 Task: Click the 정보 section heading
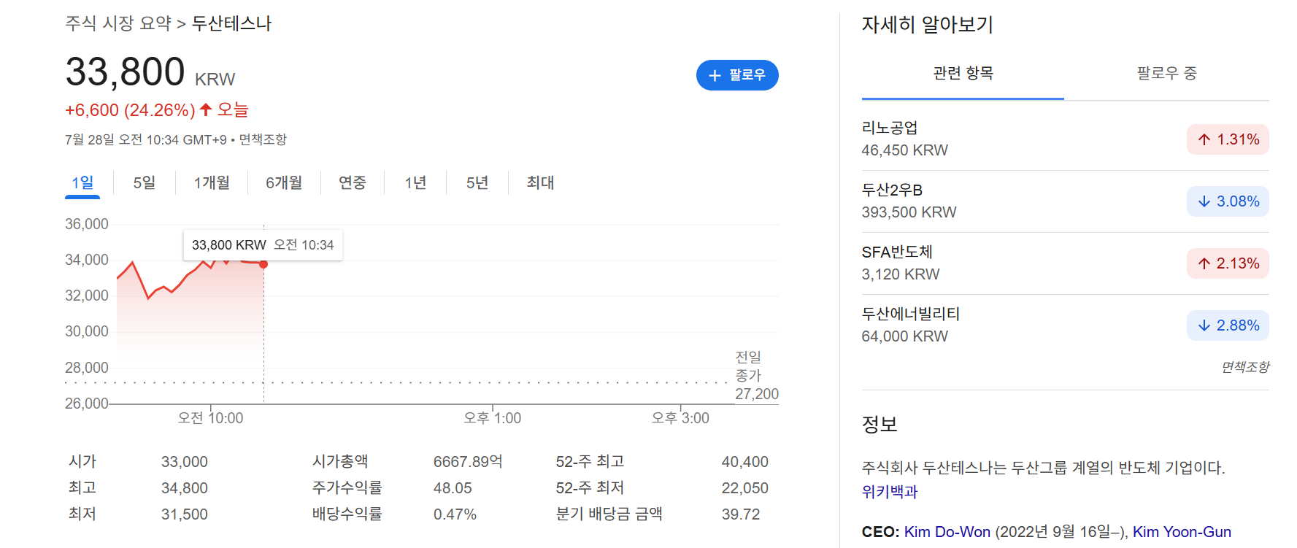[880, 425]
